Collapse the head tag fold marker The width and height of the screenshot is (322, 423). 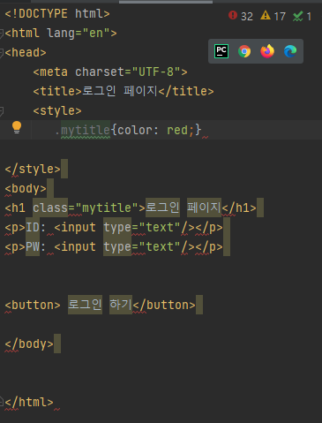2,53
